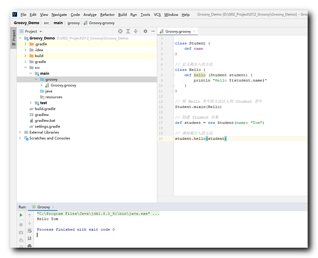Click the print icon in the Run toolbar
The height and width of the screenshot is (258, 318).
[x=29, y=246]
